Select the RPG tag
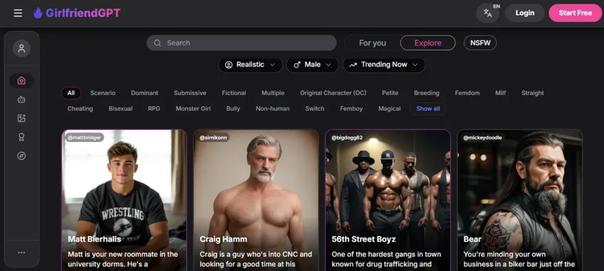The image size is (604, 271). (x=154, y=108)
